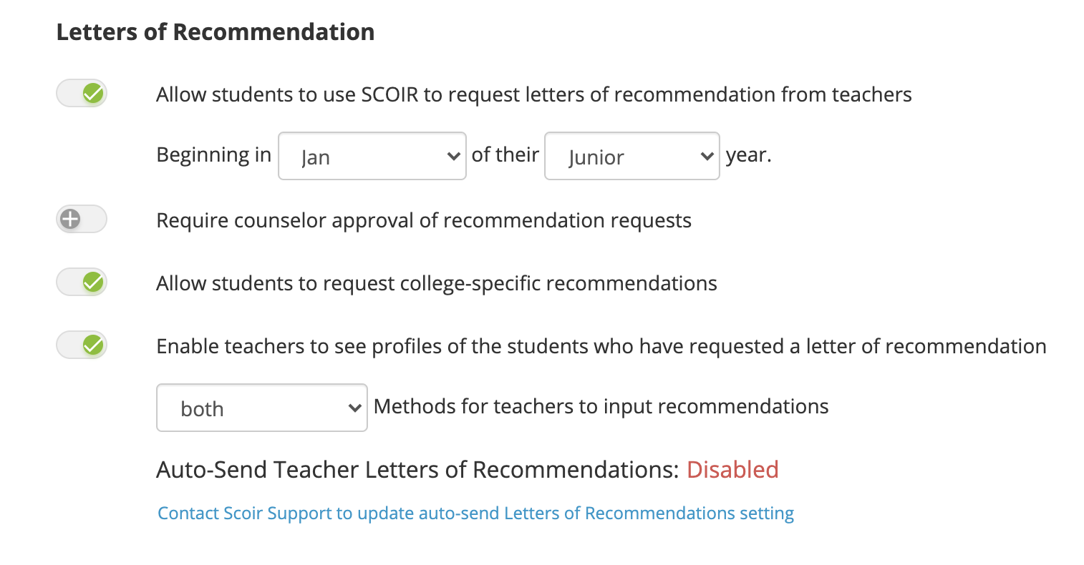
Task: Click the chevron arrow in the Junior dropdown
Action: click(x=706, y=156)
